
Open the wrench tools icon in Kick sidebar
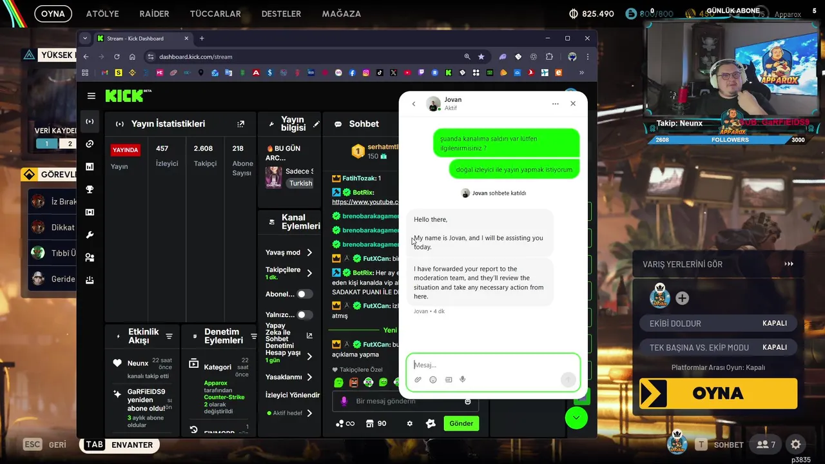pos(90,235)
